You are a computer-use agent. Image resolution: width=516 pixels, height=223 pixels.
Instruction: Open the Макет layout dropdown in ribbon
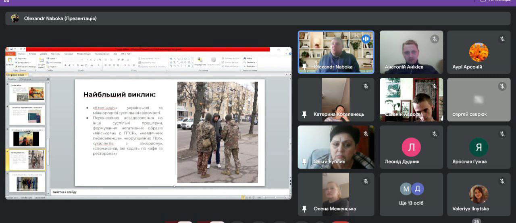tap(53, 59)
